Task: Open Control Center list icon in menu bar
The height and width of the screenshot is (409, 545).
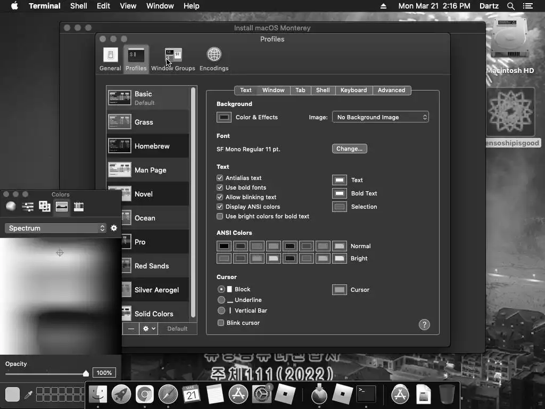Action: coord(527,6)
